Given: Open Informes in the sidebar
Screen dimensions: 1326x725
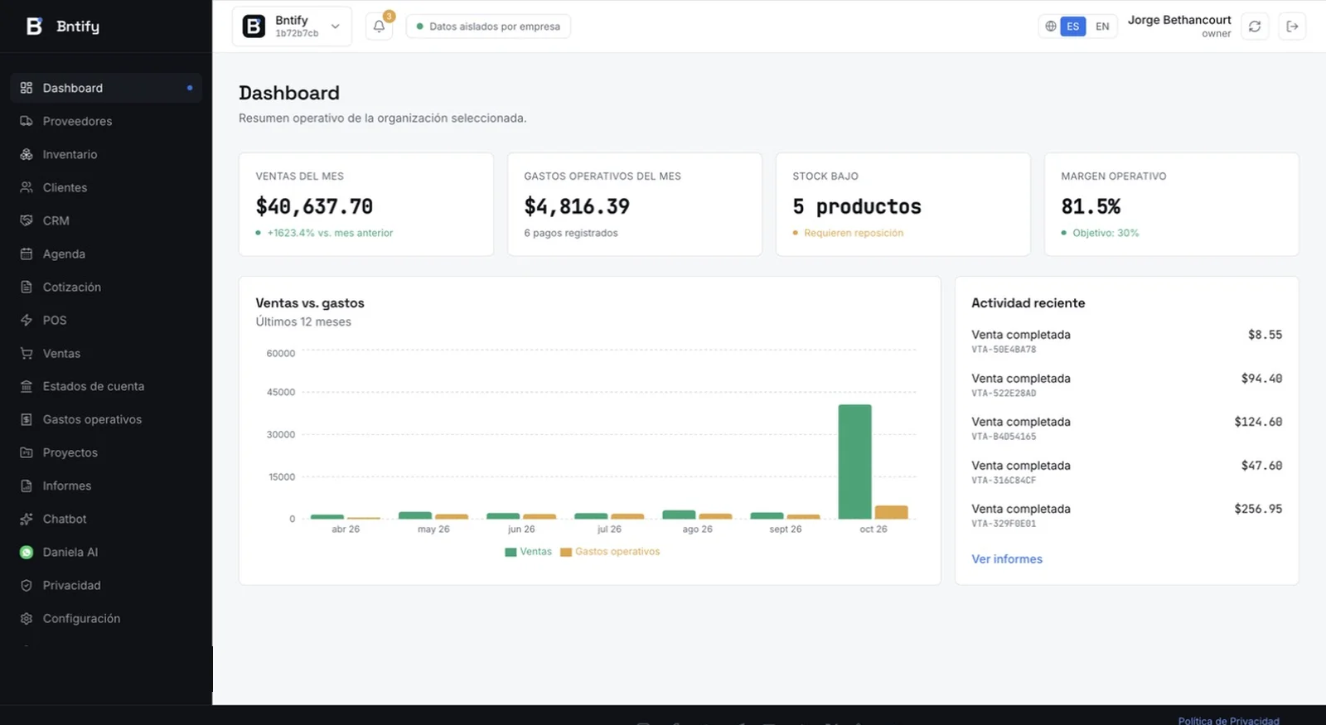Looking at the screenshot, I should 106,486.
